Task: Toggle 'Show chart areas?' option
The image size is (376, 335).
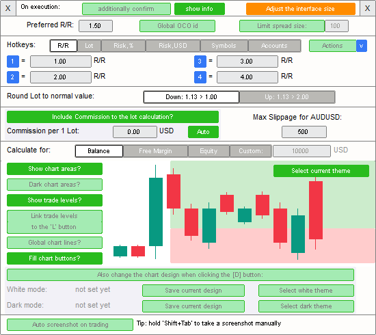Action: coord(55,169)
